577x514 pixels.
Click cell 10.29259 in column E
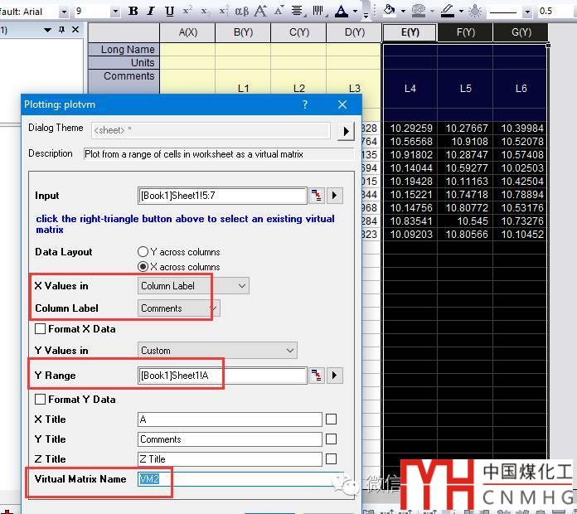(x=410, y=128)
